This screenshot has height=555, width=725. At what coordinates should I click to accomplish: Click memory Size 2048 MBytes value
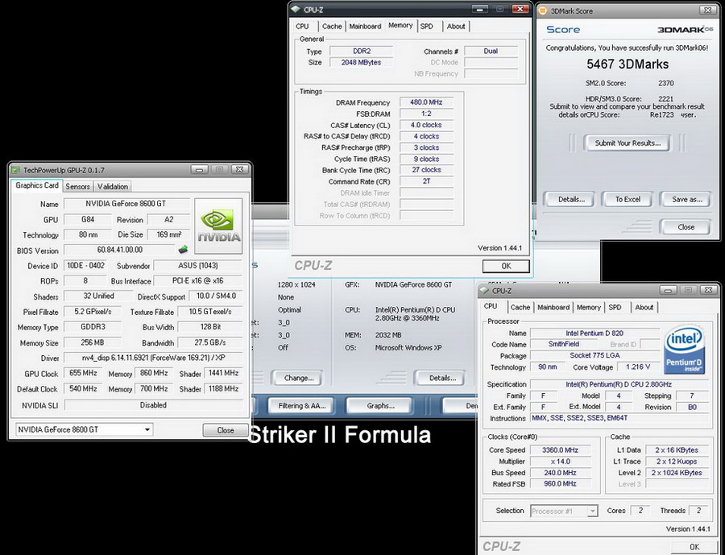(361, 63)
